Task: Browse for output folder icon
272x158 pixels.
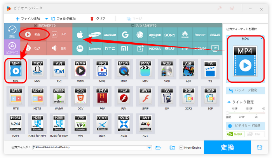Action: (158, 148)
